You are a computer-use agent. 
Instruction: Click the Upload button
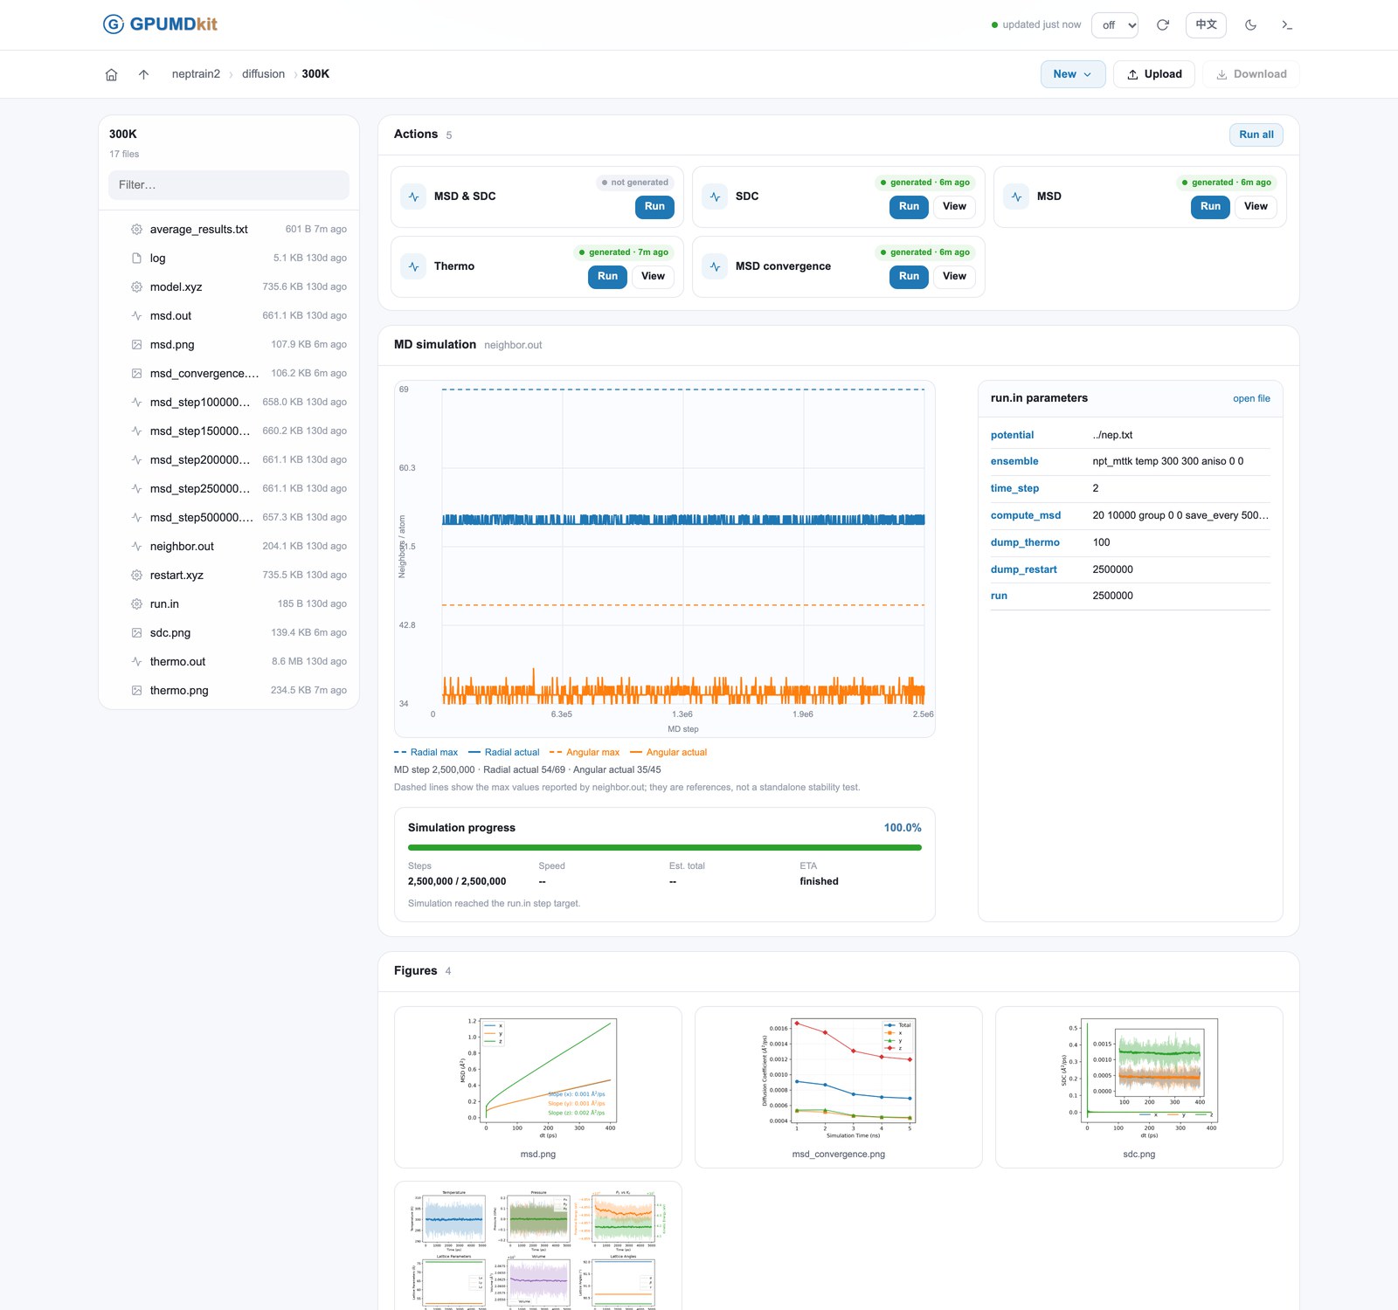point(1154,74)
